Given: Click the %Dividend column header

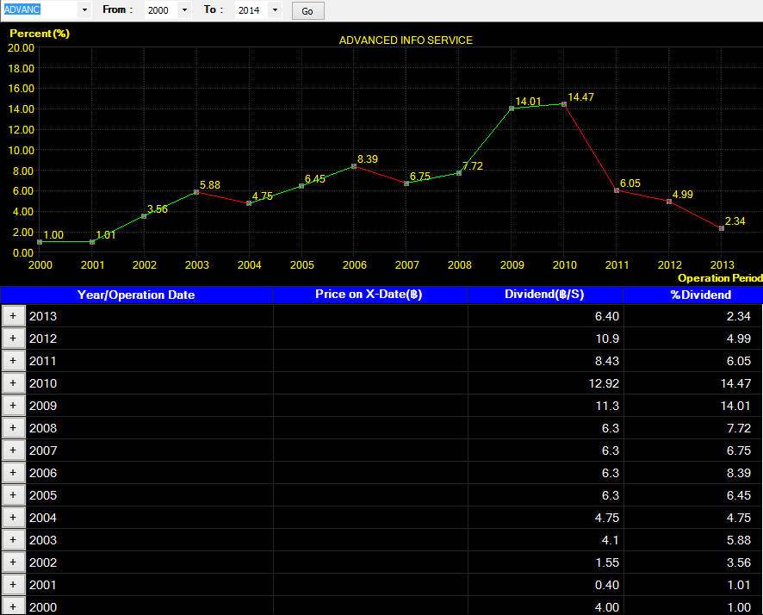Looking at the screenshot, I should point(693,295).
